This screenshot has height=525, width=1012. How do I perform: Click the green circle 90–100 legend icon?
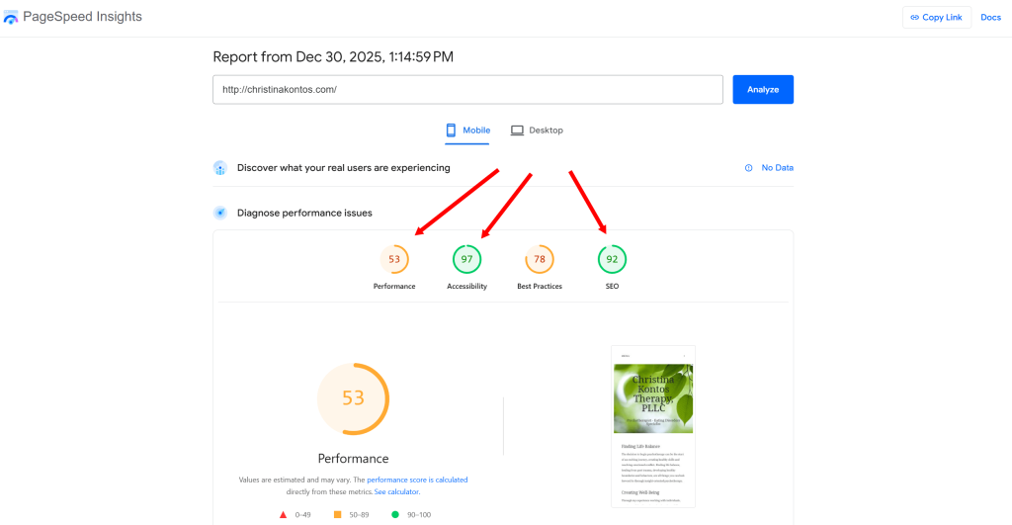coord(395,515)
